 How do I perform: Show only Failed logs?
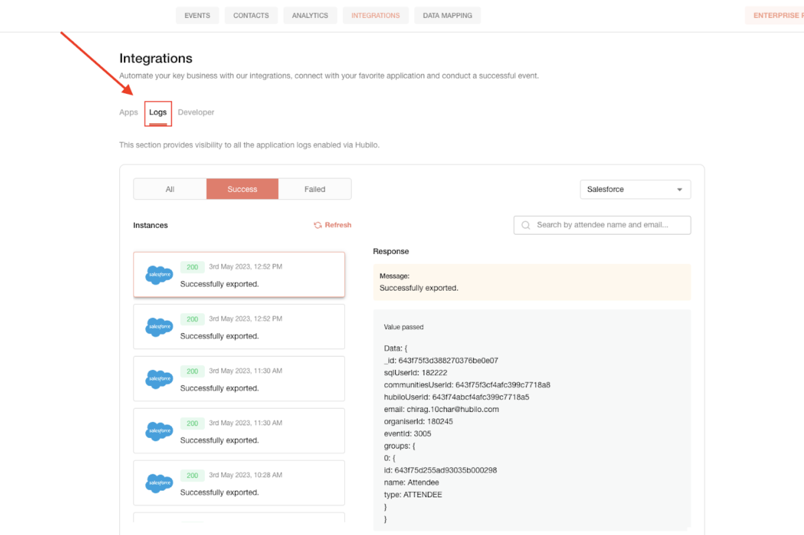point(315,189)
